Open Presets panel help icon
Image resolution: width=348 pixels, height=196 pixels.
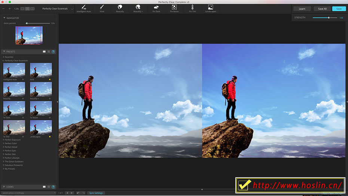[53, 52]
